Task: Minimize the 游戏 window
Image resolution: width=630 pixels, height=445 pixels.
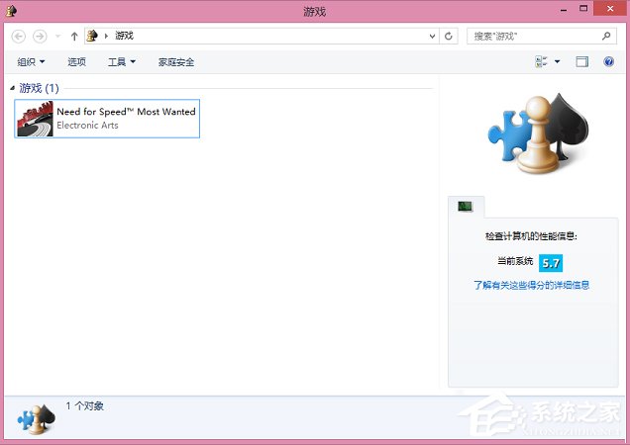Action: (564, 10)
